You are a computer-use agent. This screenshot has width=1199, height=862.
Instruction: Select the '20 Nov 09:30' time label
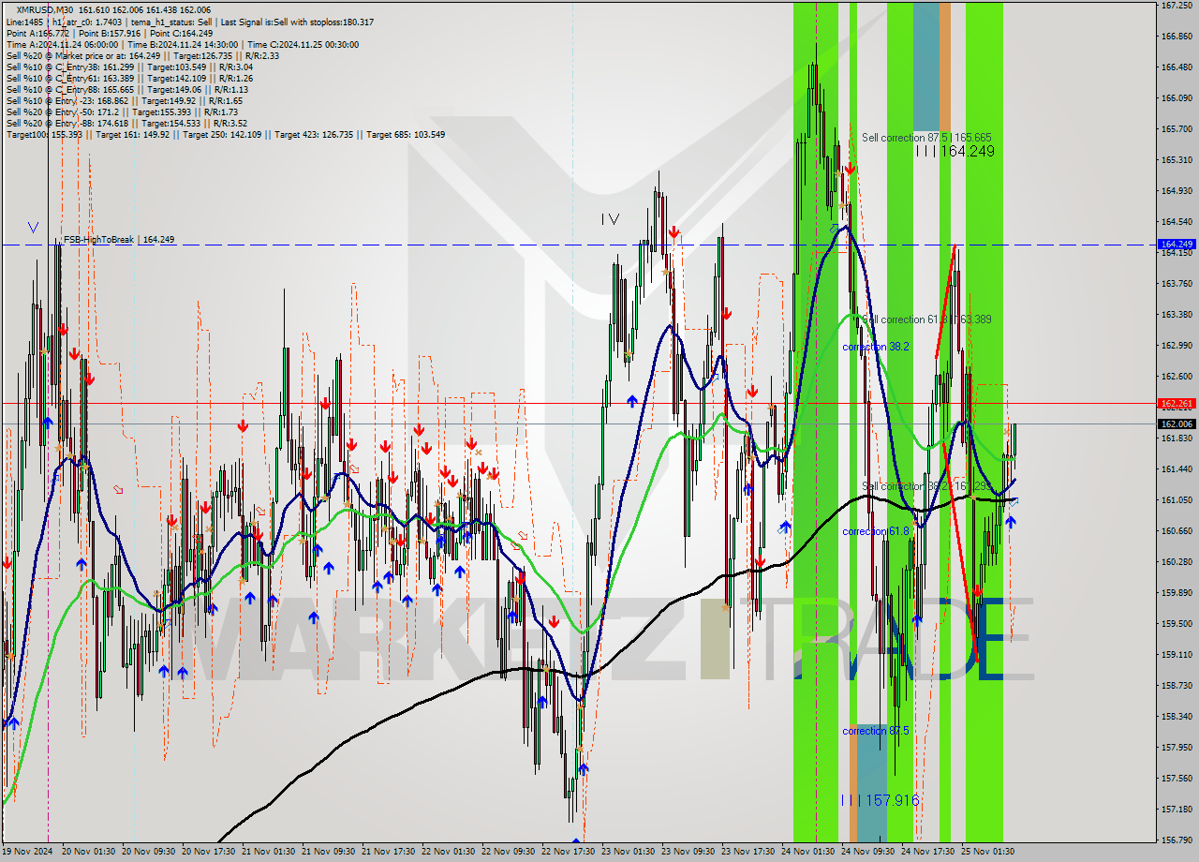click(x=149, y=852)
